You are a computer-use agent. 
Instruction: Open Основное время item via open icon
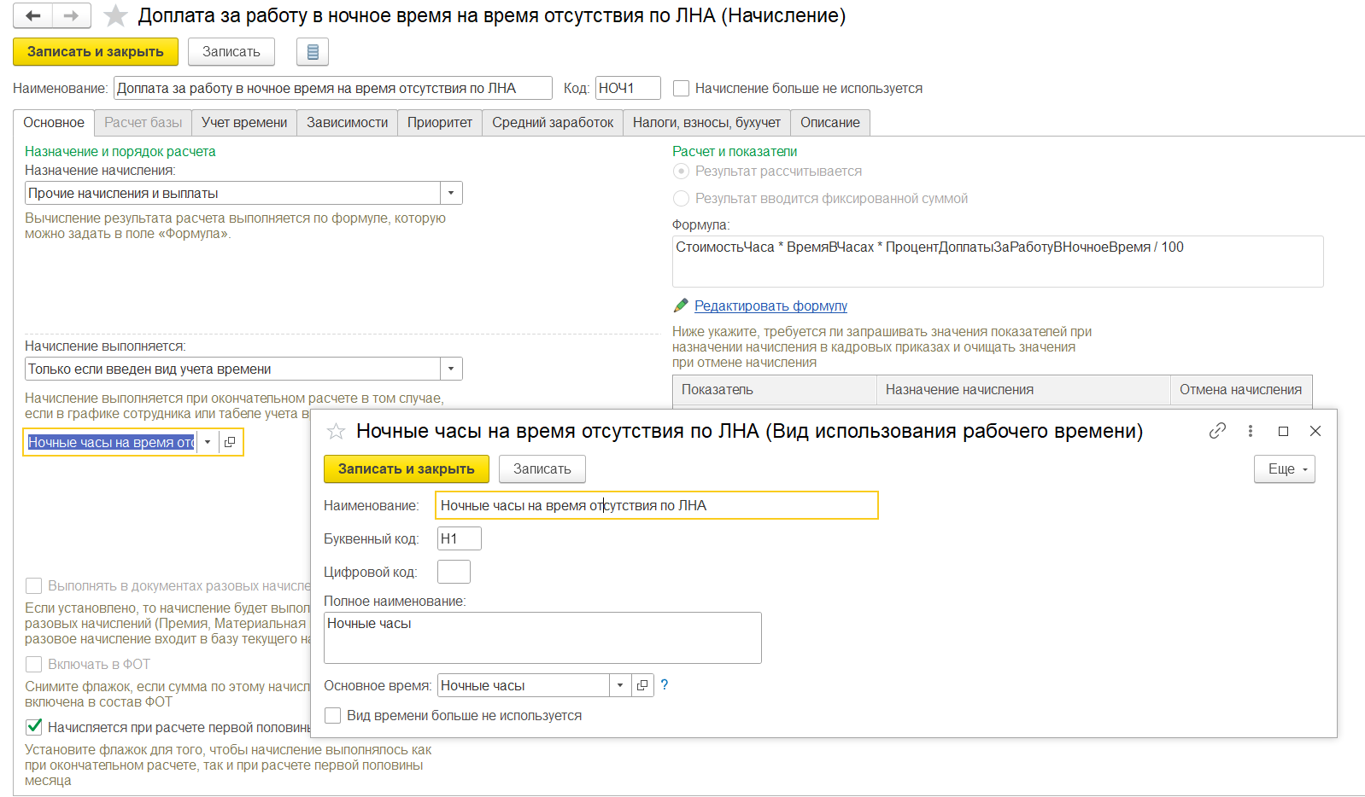coord(643,685)
